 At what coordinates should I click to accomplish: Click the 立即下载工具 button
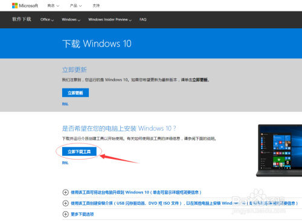pos(79,152)
